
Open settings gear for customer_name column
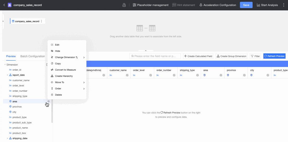tap(127, 75)
